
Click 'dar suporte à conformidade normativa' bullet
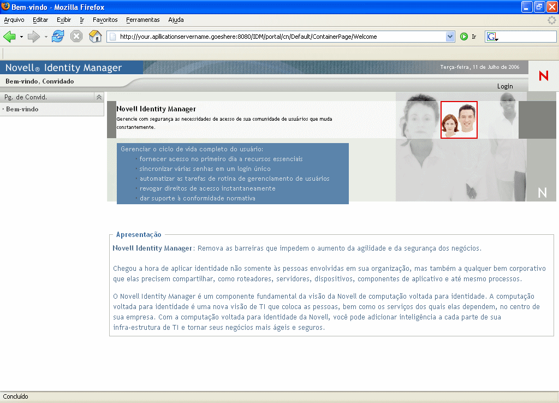[x=198, y=198]
